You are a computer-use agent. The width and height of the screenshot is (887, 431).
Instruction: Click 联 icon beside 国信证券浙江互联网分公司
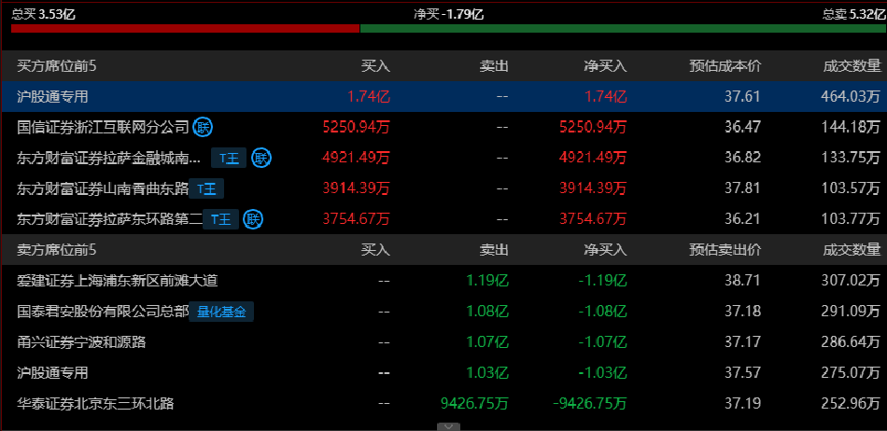pos(203,127)
